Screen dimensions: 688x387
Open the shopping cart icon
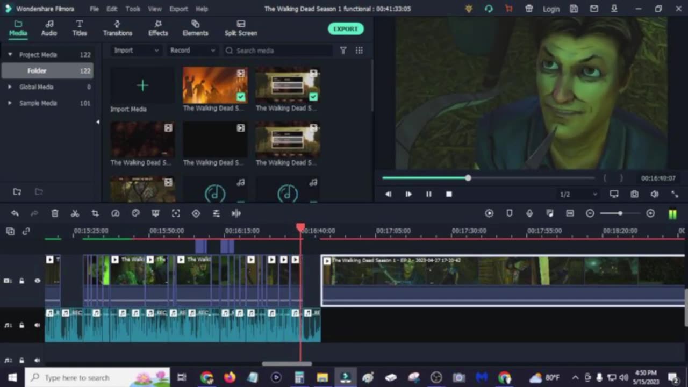[x=508, y=9]
